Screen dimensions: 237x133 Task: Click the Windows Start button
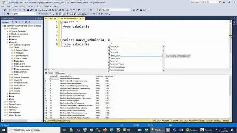[3, 130]
